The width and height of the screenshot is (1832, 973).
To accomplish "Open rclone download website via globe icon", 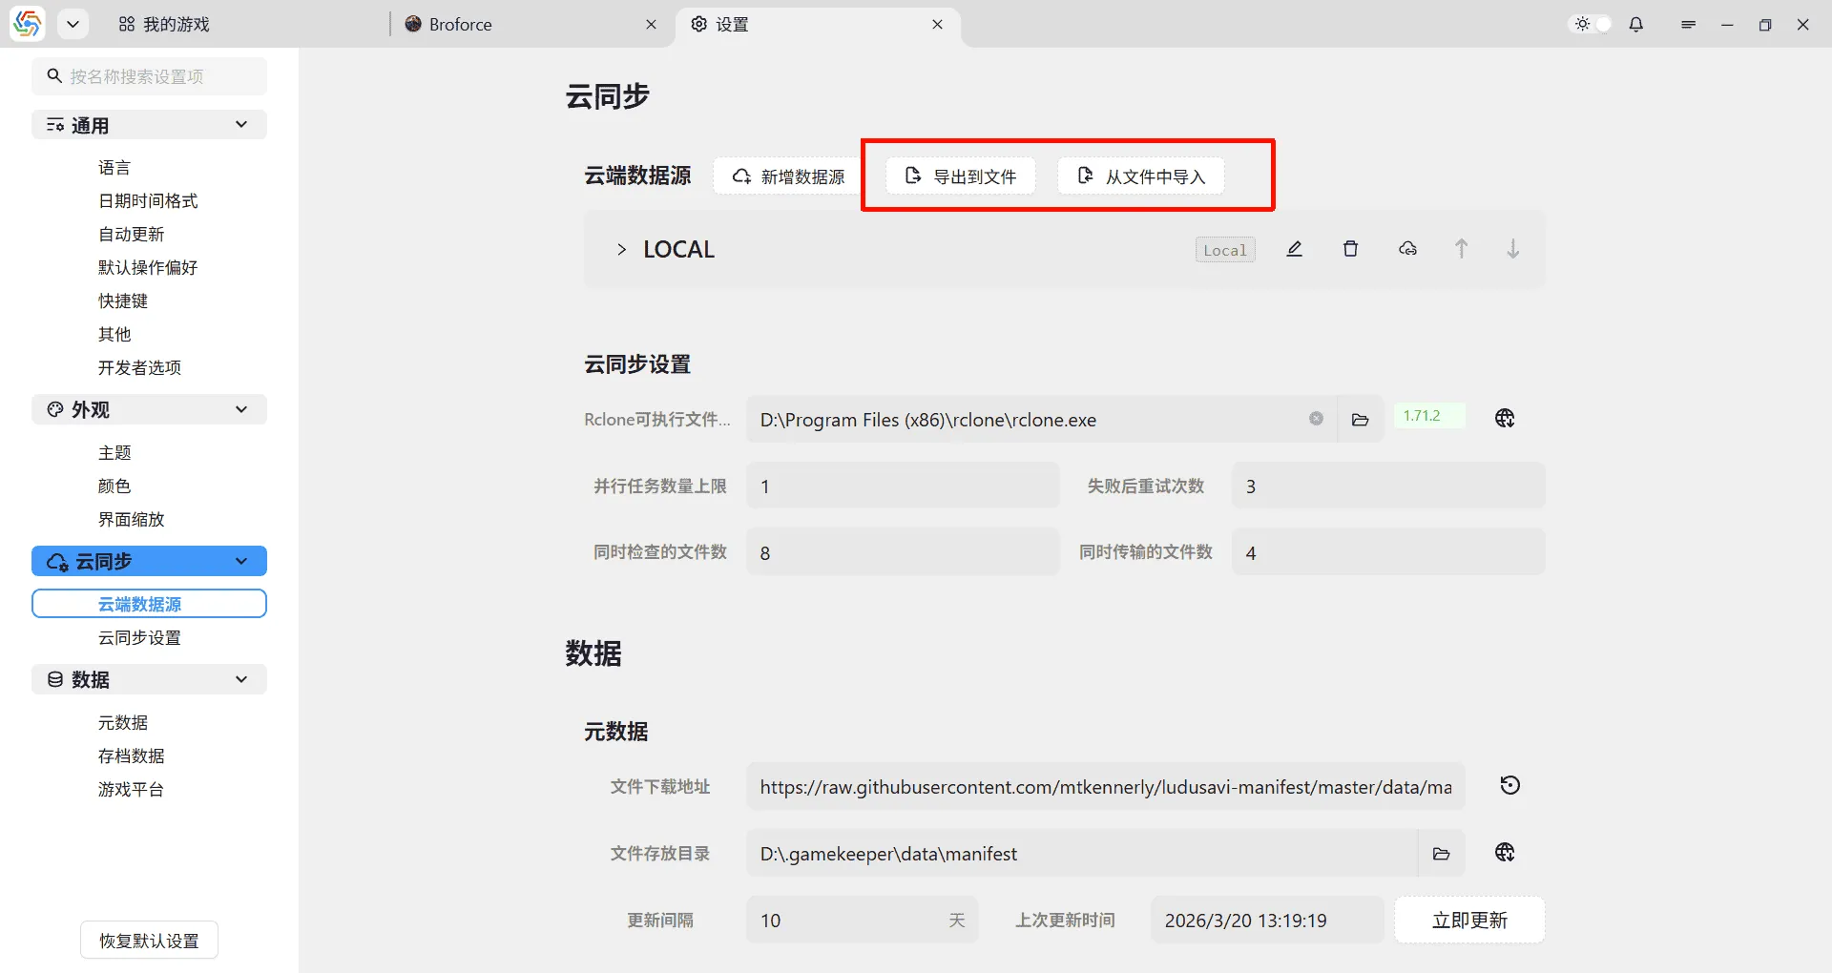I will tap(1505, 417).
